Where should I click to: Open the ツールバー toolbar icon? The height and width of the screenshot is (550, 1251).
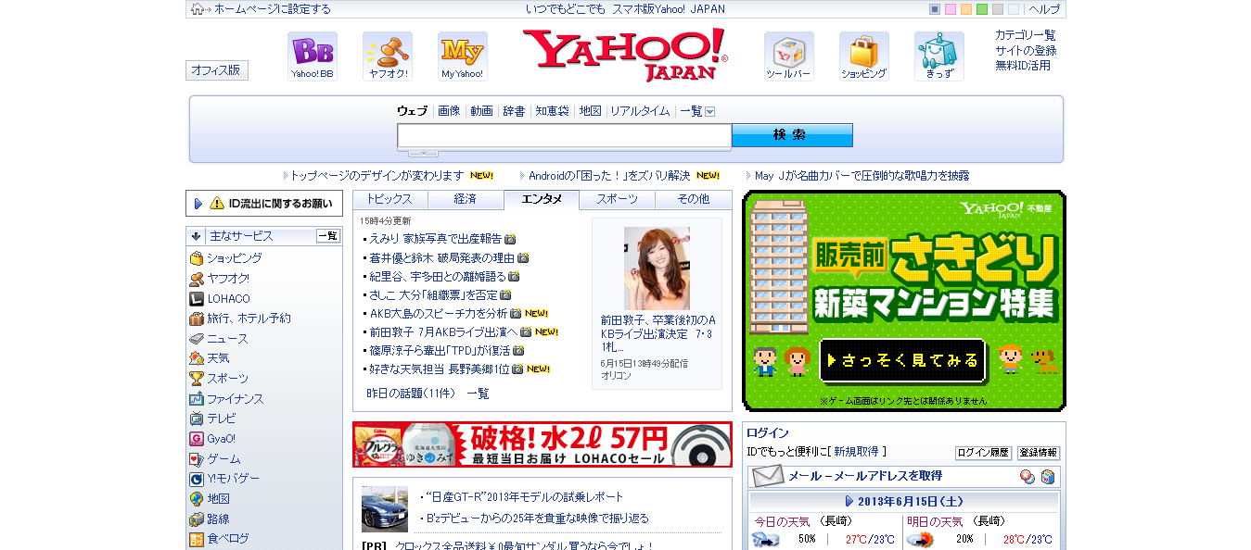pos(789,56)
